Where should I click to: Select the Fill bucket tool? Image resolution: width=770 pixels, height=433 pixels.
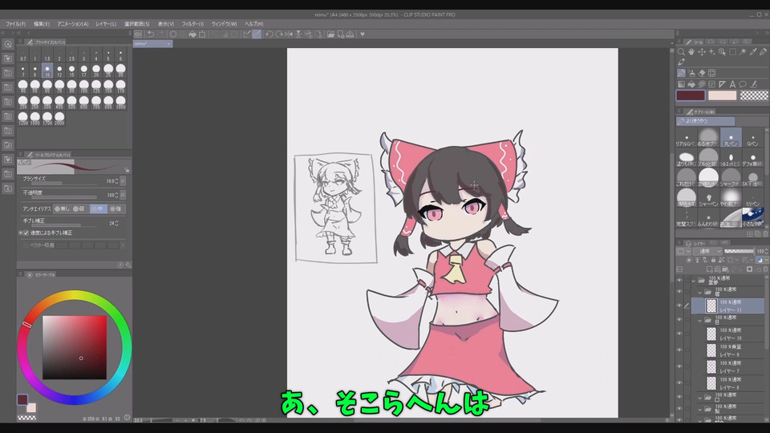click(691, 84)
